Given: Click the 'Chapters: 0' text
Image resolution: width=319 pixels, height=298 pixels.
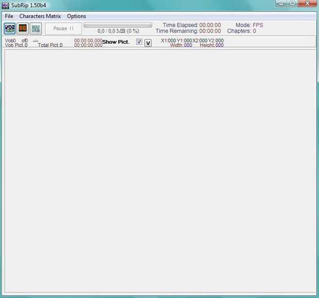Looking at the screenshot, I should pos(241,31).
